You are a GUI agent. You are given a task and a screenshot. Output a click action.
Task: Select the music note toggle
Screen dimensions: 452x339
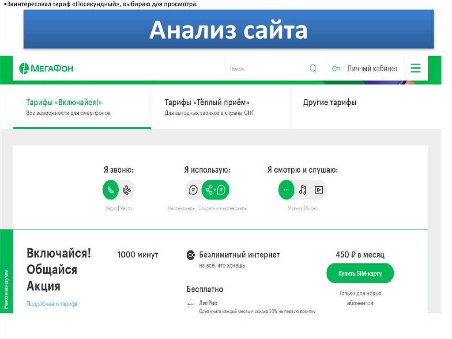303,190
